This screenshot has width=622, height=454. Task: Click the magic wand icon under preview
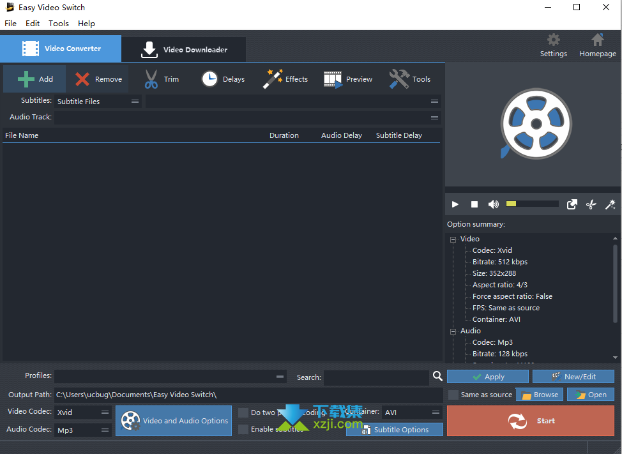tap(610, 204)
